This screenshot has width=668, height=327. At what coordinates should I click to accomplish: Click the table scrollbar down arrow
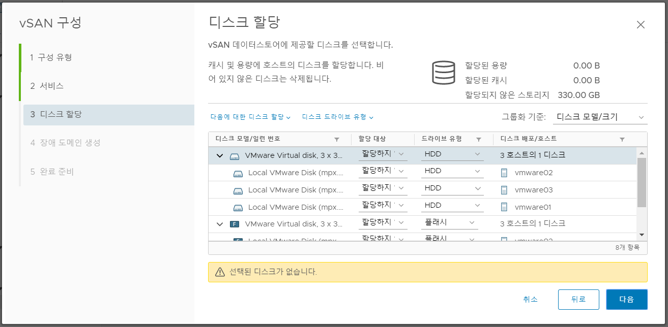642,235
